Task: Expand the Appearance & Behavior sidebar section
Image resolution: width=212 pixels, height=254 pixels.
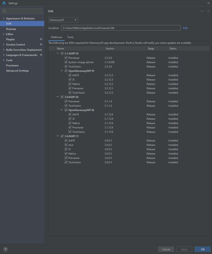Action: coord(3,18)
